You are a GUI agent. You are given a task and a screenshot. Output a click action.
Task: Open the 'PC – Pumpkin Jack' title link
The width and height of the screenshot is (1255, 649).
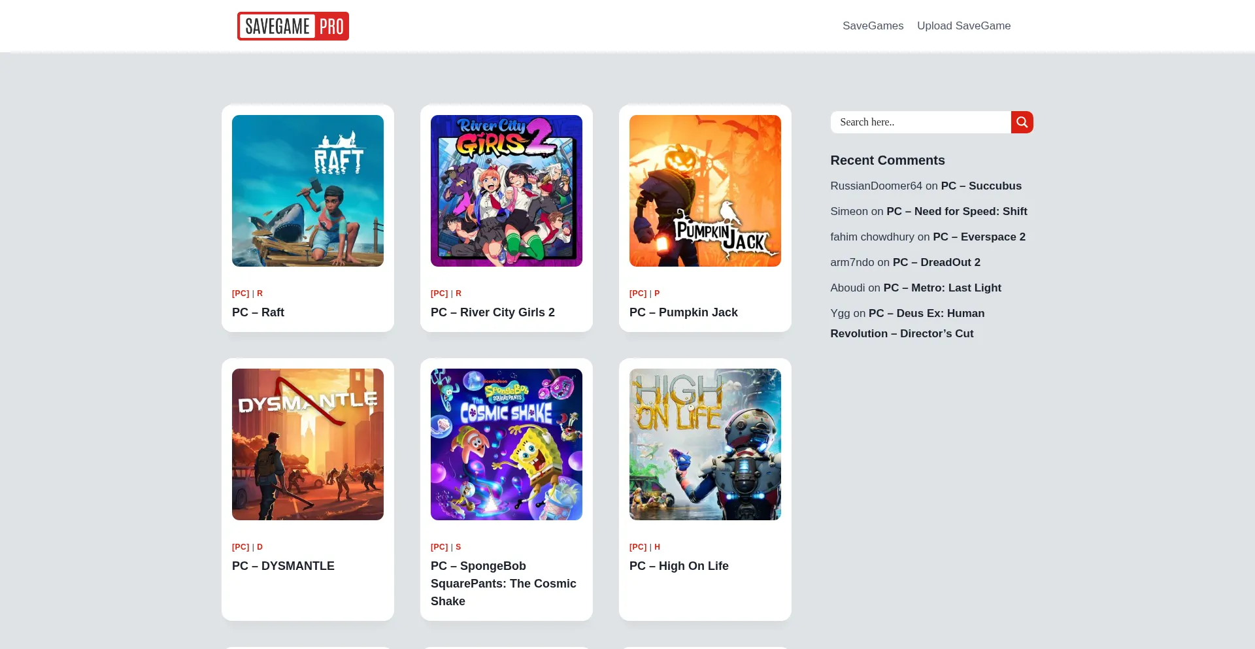coord(684,312)
